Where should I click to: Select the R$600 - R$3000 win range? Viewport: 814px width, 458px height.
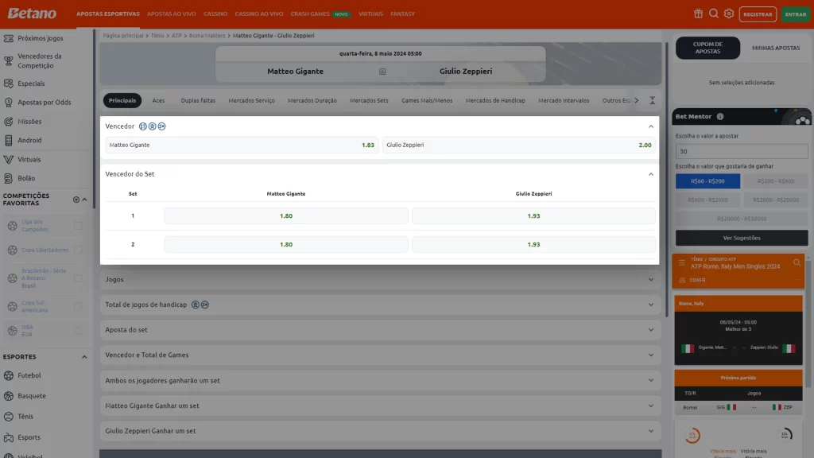click(707, 200)
